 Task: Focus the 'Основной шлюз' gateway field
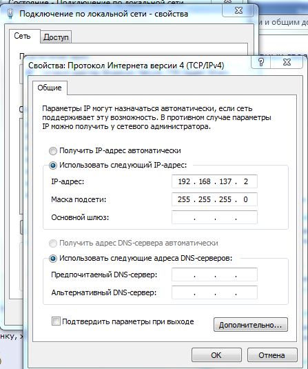(214, 217)
